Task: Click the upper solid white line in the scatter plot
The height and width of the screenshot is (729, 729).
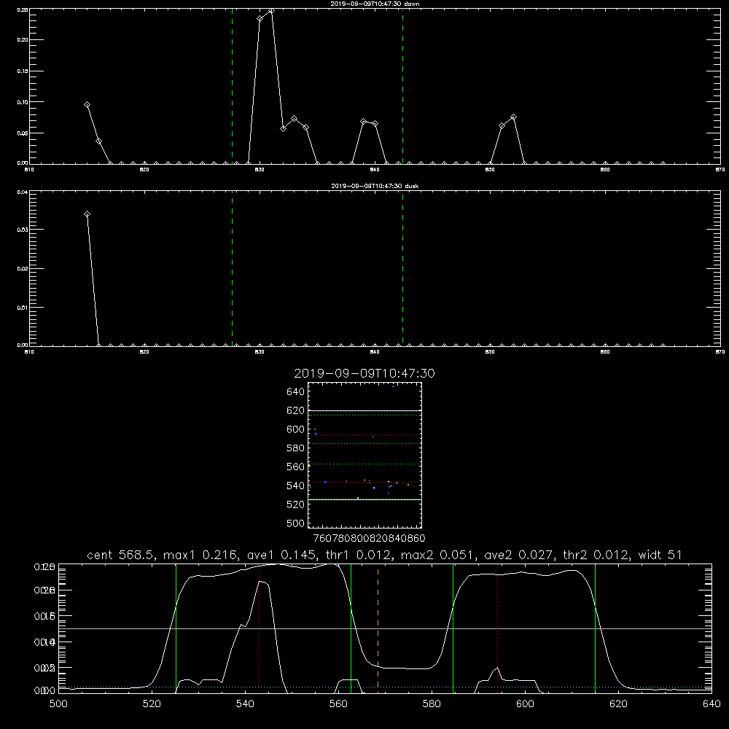Action: 364,411
